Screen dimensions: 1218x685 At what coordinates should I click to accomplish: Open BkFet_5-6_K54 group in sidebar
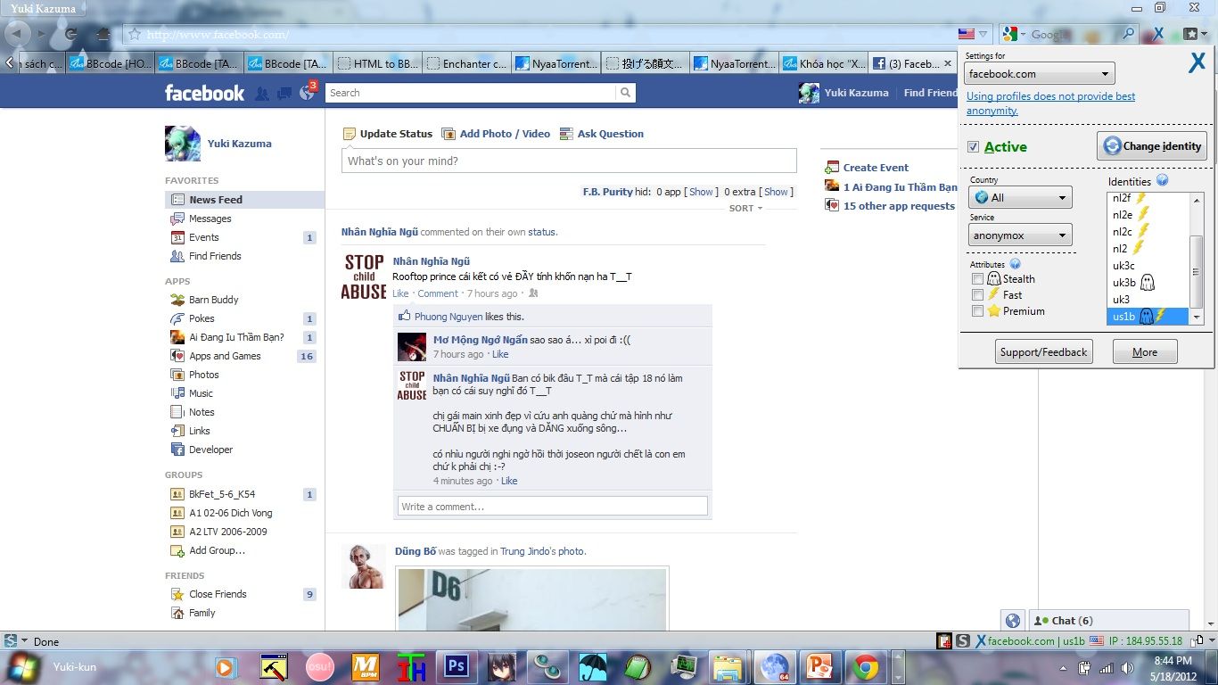coord(222,494)
